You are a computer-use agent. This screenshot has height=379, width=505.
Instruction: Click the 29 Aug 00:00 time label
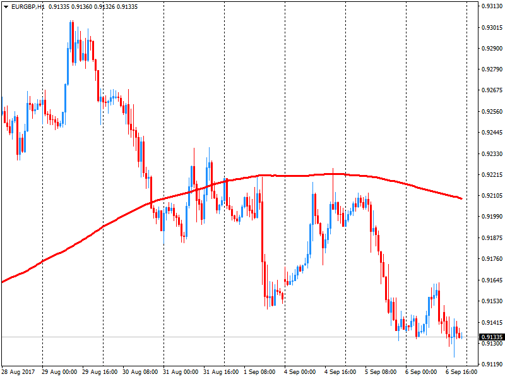(x=59, y=372)
